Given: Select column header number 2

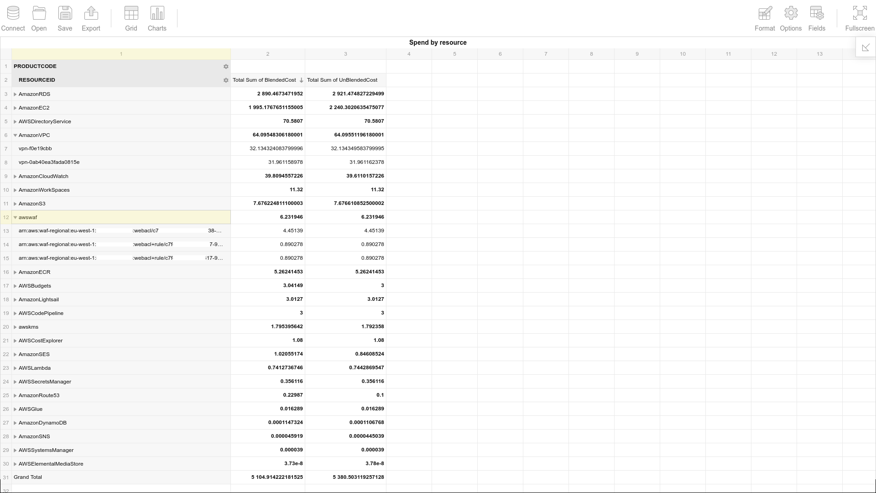Looking at the screenshot, I should [x=268, y=54].
